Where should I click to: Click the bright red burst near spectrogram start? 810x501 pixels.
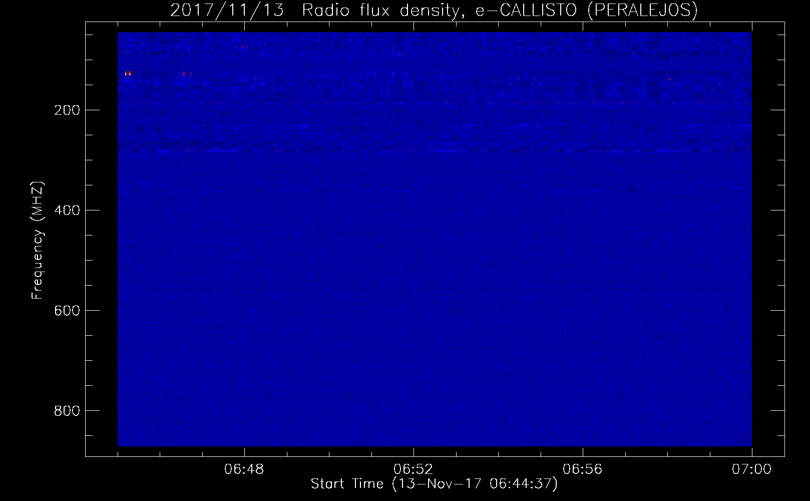pos(128,74)
